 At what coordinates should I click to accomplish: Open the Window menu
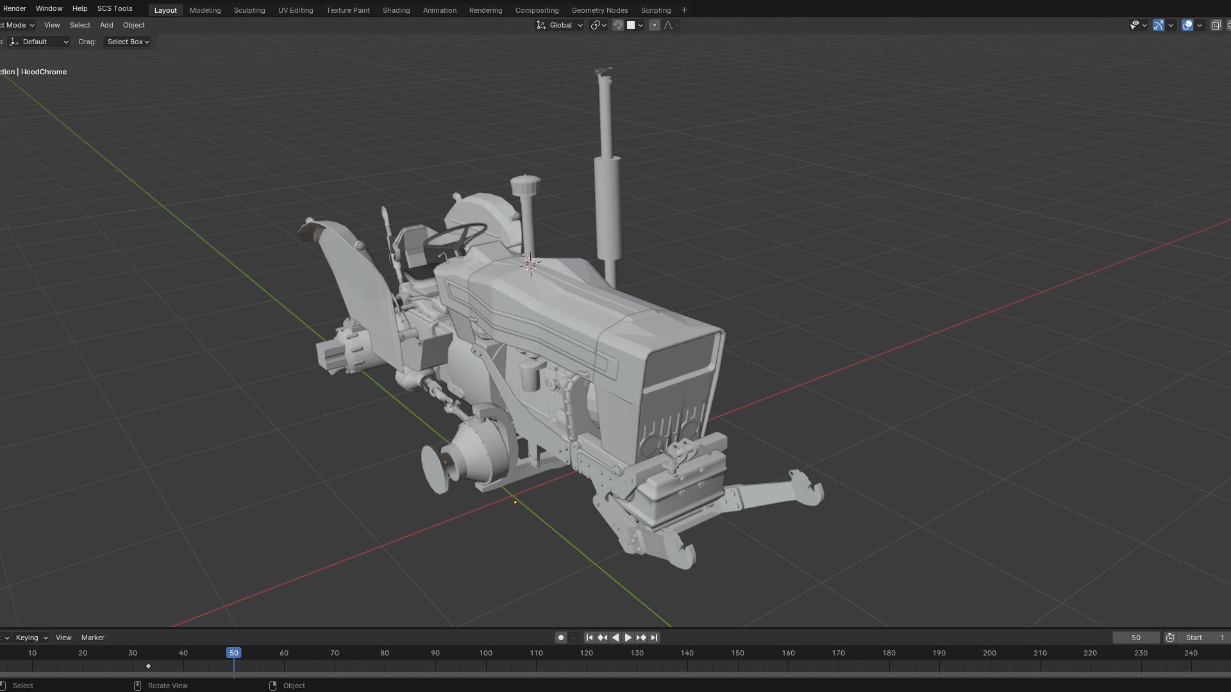[x=49, y=8]
